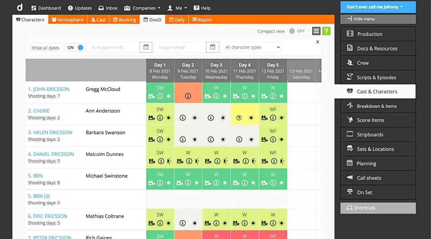Open character link 5. BEN (S)
The height and width of the screenshot is (239, 431).
[39, 196]
